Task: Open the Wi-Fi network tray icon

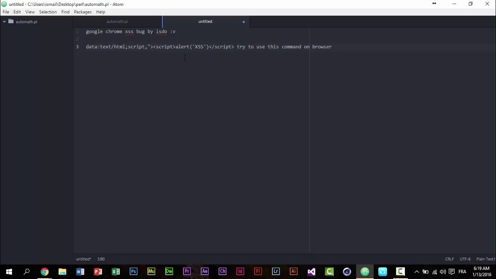Action: (434, 272)
